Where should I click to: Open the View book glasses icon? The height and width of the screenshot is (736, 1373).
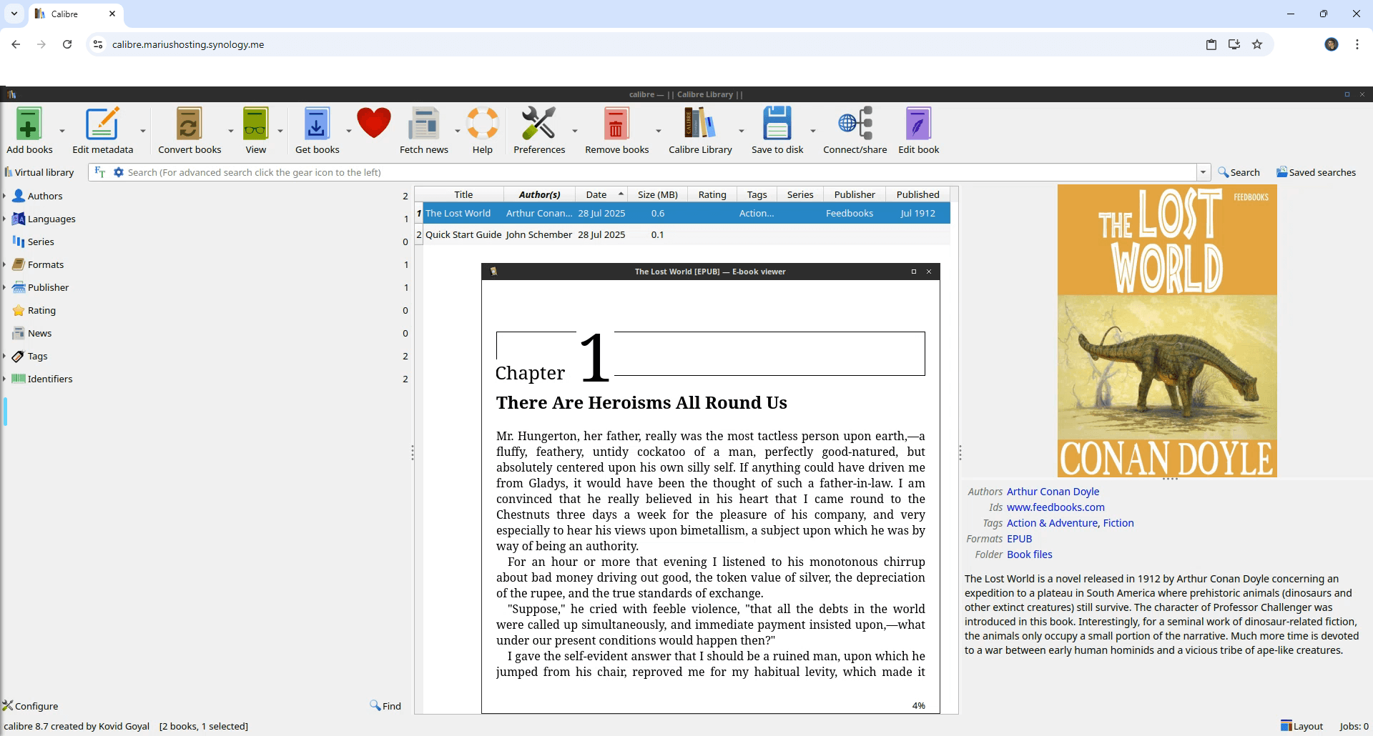pos(255,124)
